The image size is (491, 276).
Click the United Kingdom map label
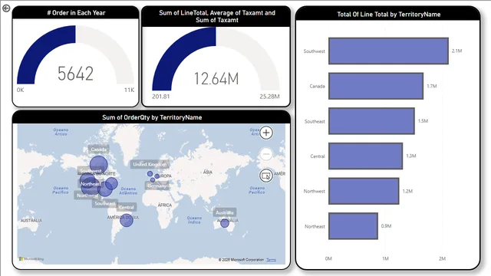[150, 164]
